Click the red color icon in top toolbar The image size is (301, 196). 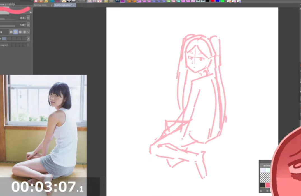213,1
